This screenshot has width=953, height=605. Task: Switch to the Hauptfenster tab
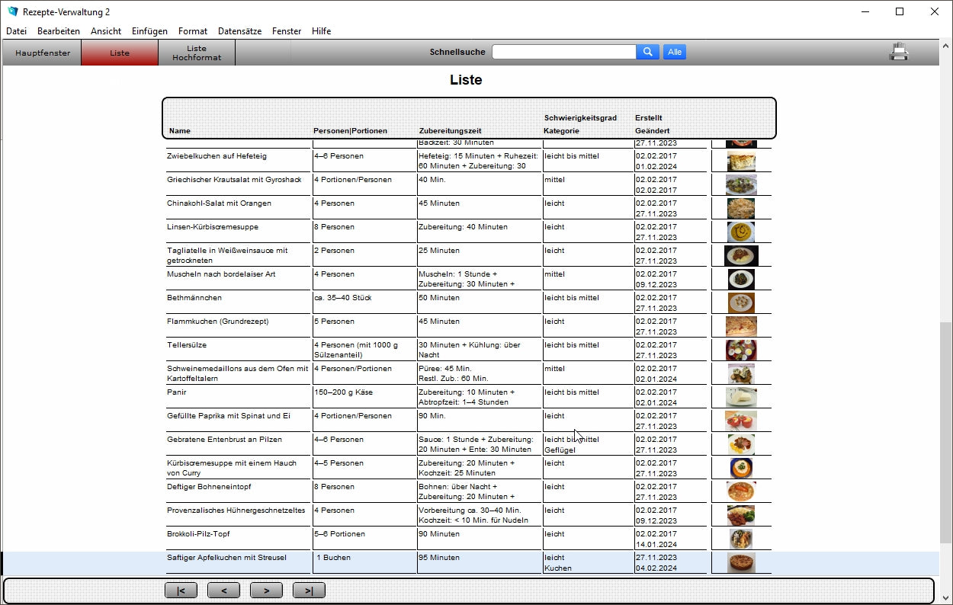click(43, 53)
